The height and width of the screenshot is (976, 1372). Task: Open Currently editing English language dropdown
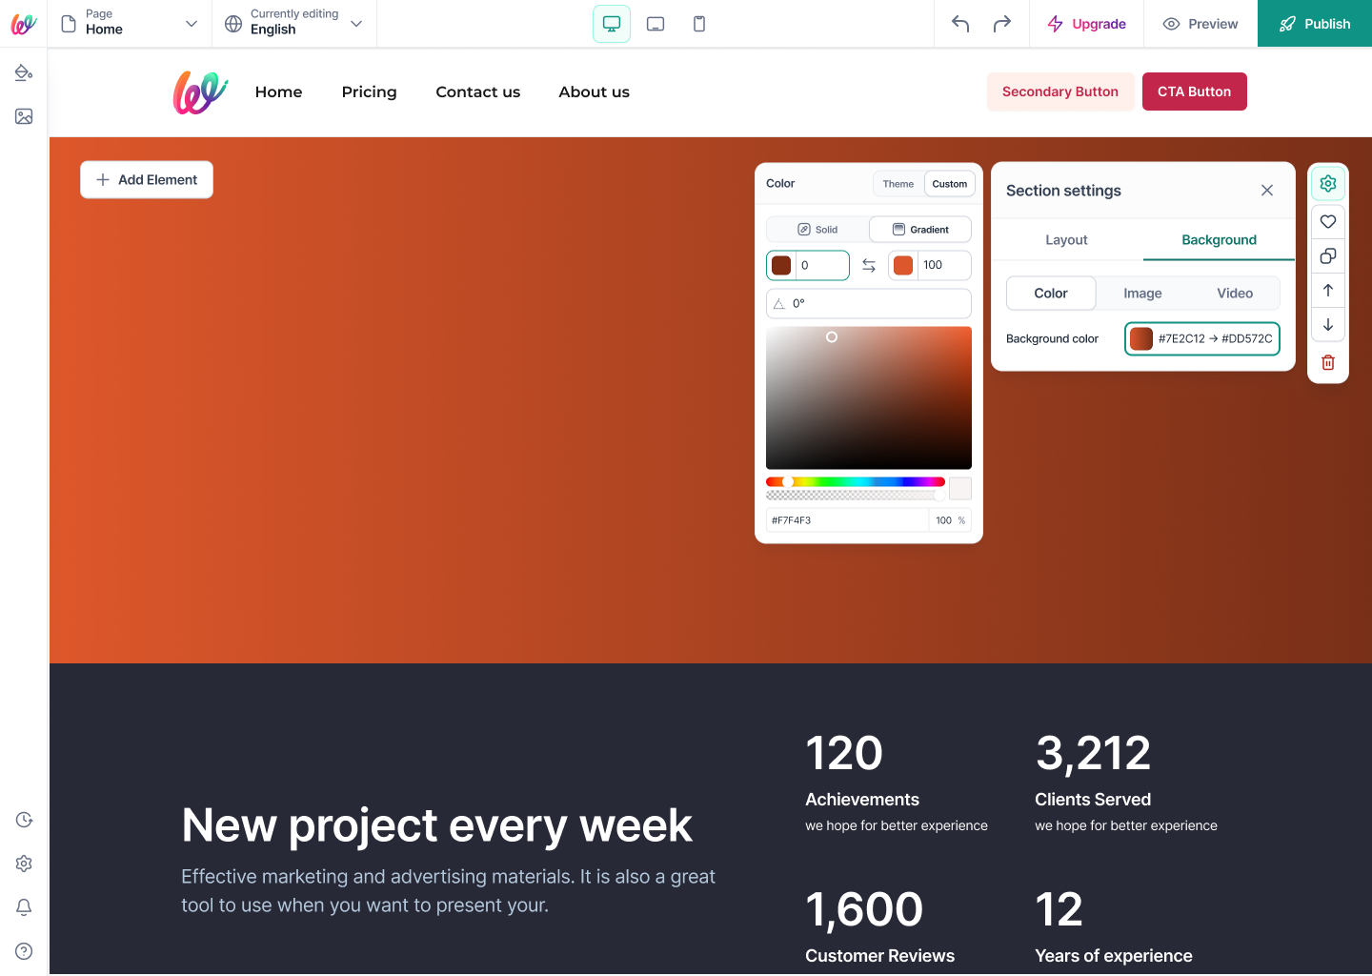pyautogui.click(x=293, y=24)
